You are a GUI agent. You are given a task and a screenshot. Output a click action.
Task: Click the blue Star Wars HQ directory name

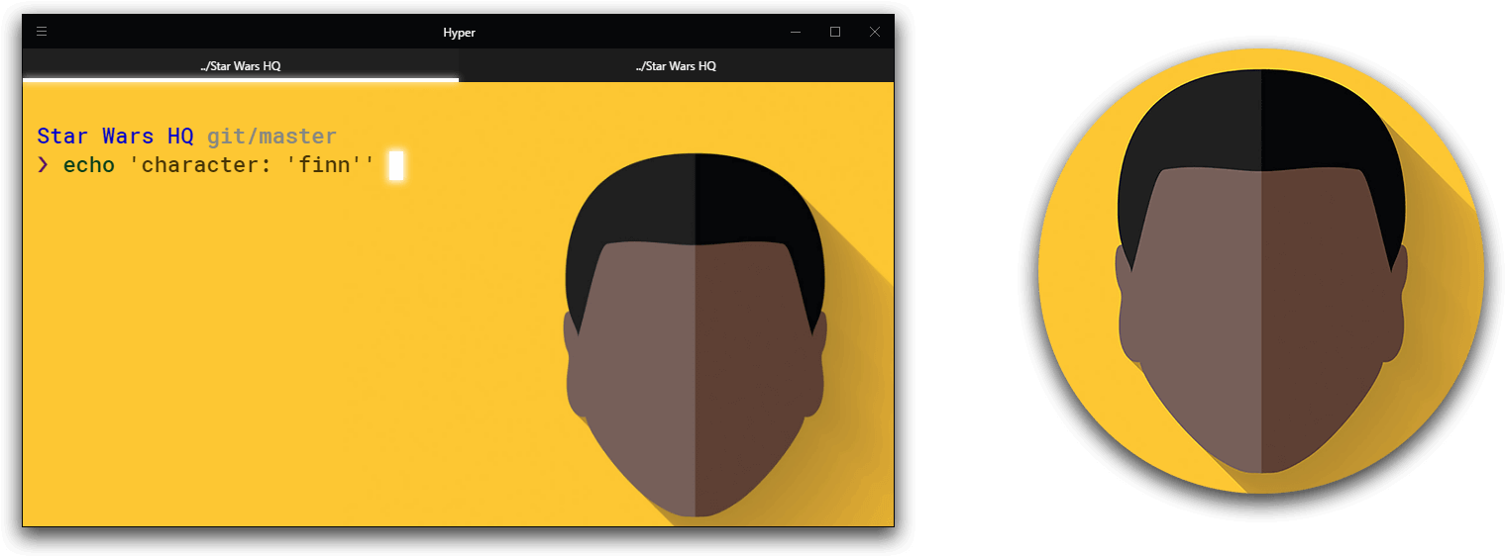(115, 137)
